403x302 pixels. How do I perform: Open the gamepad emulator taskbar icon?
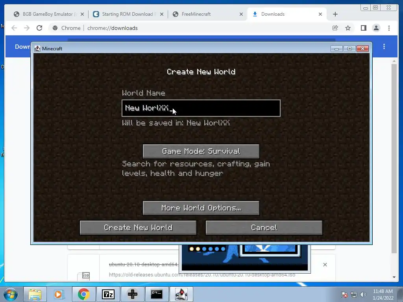(x=132, y=294)
